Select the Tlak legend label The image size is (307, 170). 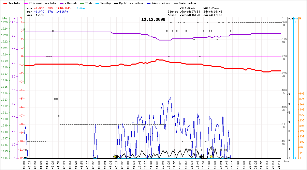tap(93, 3)
